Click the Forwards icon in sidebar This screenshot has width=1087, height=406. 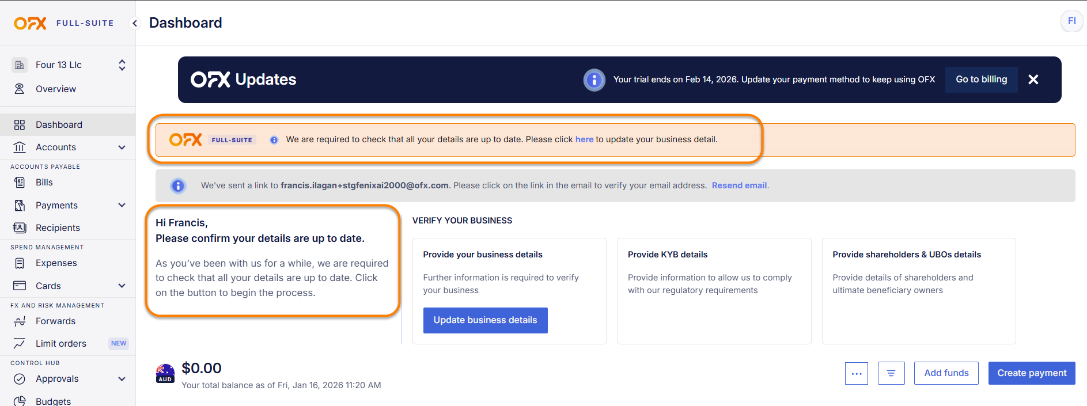(x=20, y=321)
